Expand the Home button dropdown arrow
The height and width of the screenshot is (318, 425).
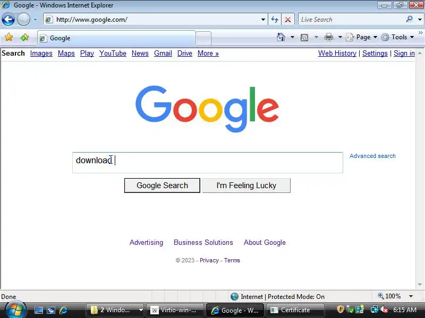(293, 37)
